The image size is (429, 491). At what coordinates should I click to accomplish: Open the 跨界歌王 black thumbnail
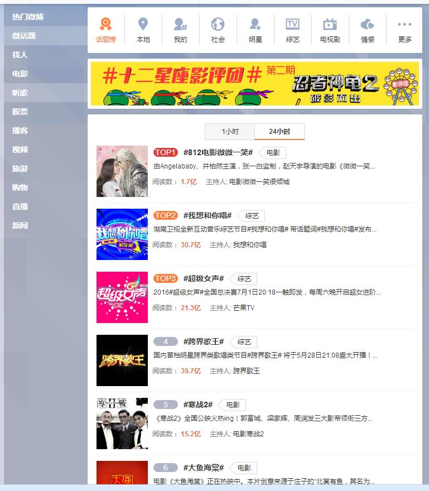pyautogui.click(x=122, y=360)
